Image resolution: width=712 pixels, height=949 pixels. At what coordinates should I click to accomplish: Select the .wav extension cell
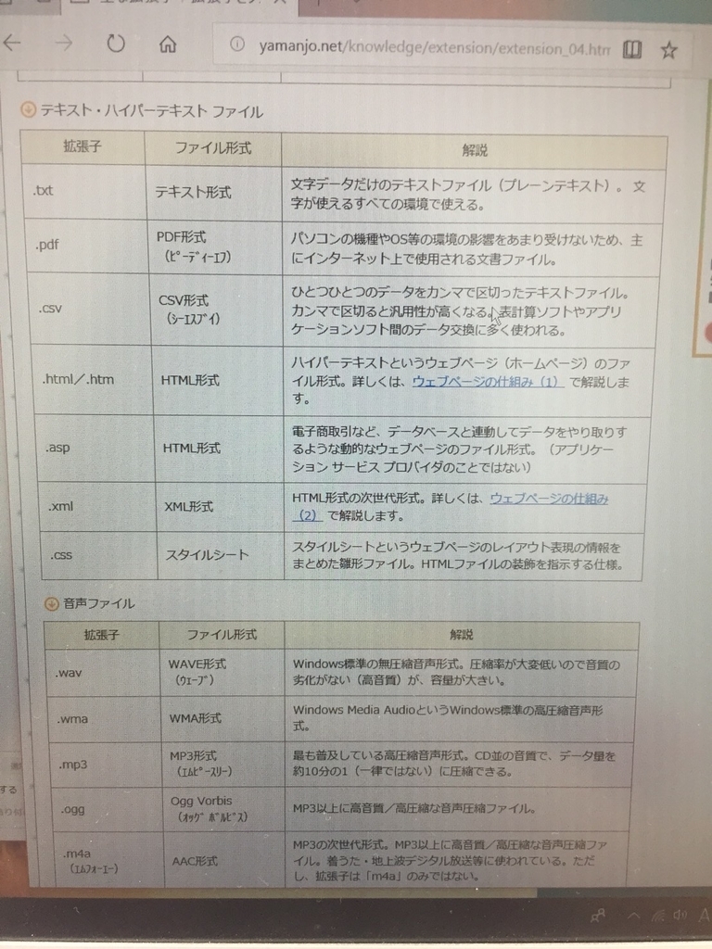coord(103,673)
